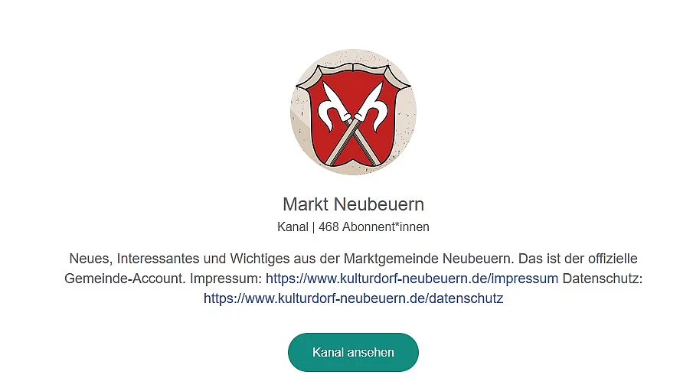Click the Kanal label below title
The image size is (693, 388).
(x=293, y=227)
